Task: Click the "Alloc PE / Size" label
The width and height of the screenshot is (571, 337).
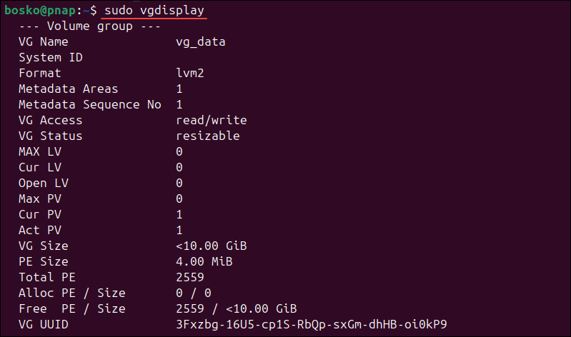Action: coord(72,293)
